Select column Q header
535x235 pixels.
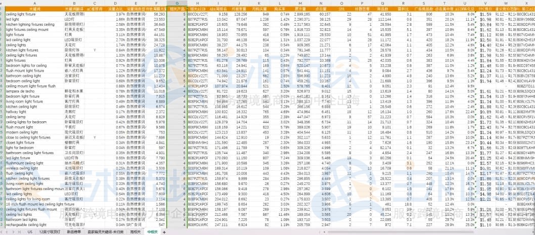(383, 3)
